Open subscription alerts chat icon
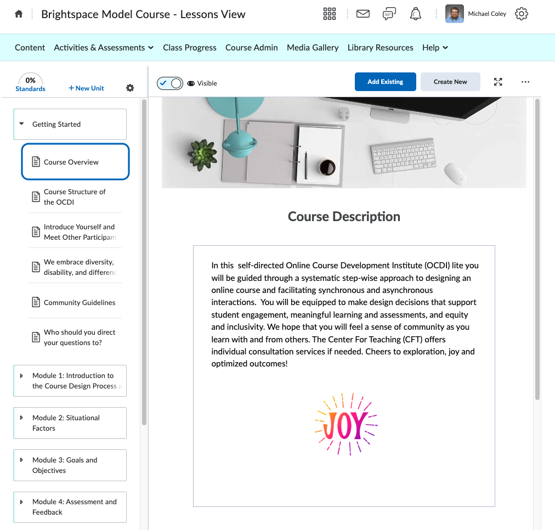The image size is (555, 530). coord(389,14)
